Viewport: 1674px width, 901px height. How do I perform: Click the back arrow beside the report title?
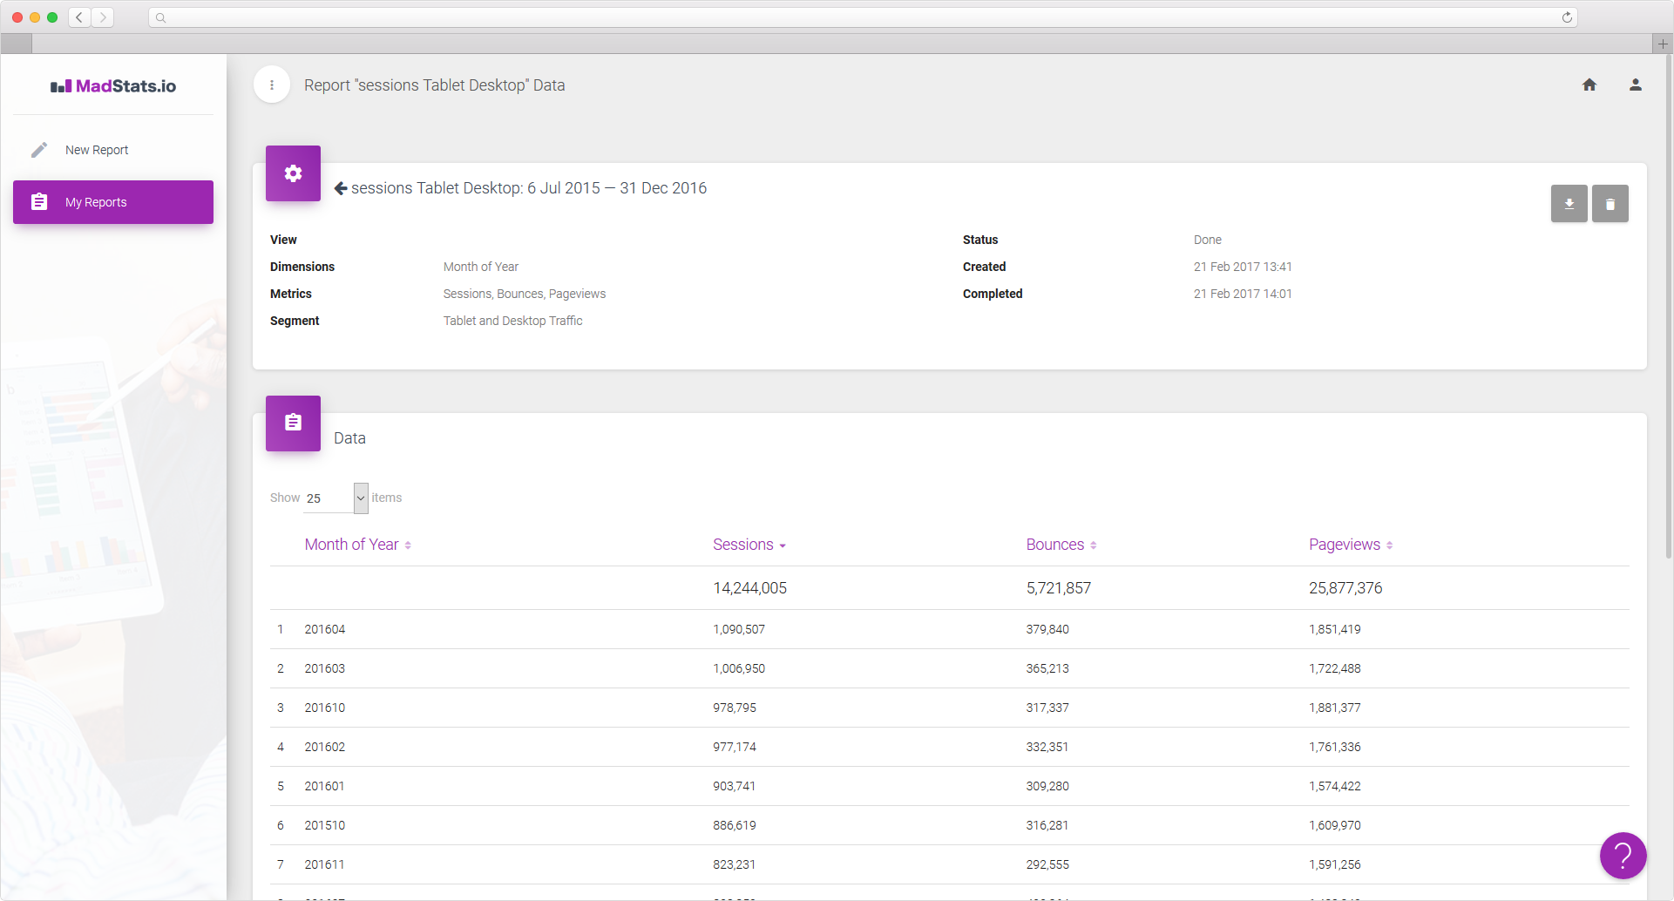[341, 188]
